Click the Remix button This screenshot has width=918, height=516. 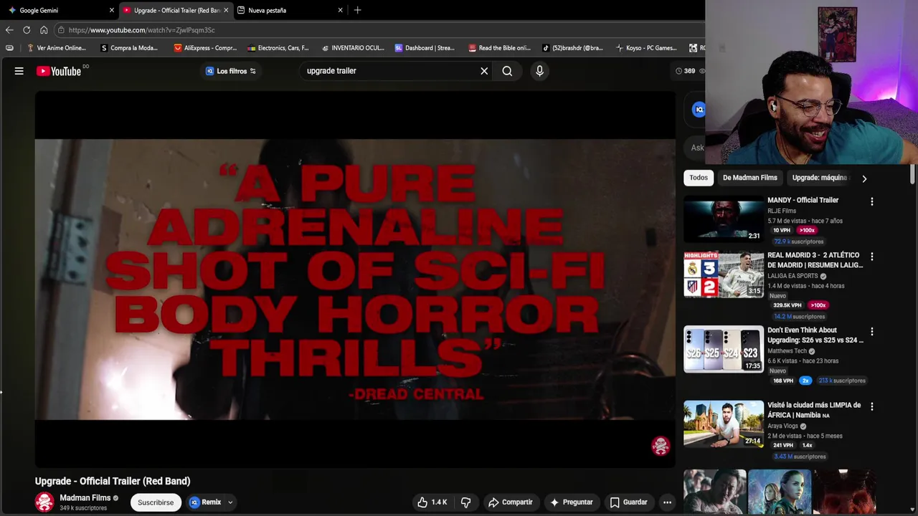pyautogui.click(x=205, y=502)
